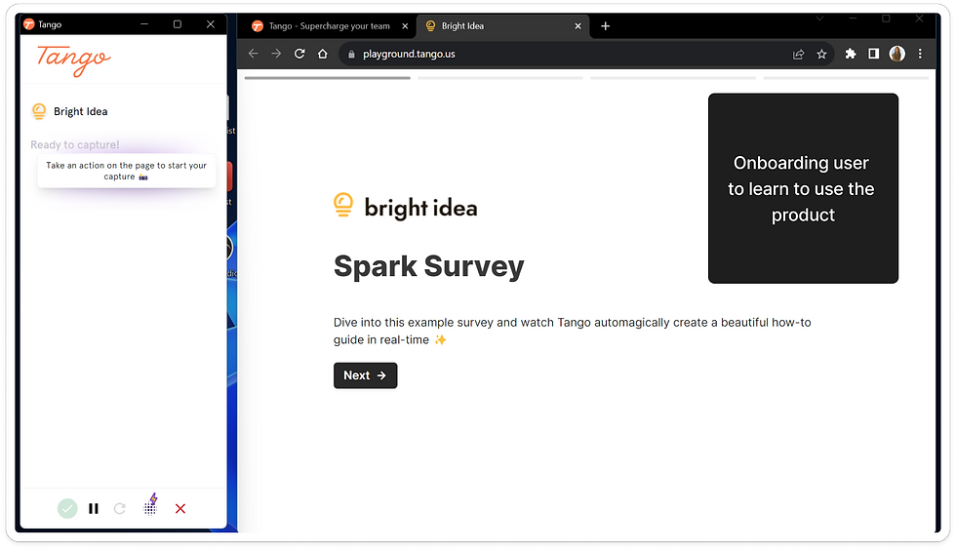The height and width of the screenshot is (550, 956).
Task: Close the Tango - Supercharge your team tab
Action: [x=405, y=26]
